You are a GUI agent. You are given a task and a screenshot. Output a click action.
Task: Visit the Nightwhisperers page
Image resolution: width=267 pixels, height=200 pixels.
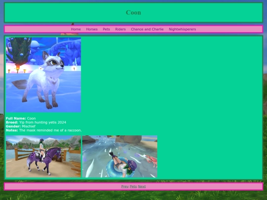182,29
